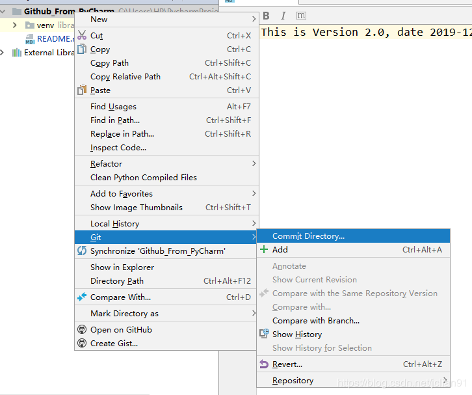Click into the editor text line
The image size is (472, 395).
click(x=366, y=33)
